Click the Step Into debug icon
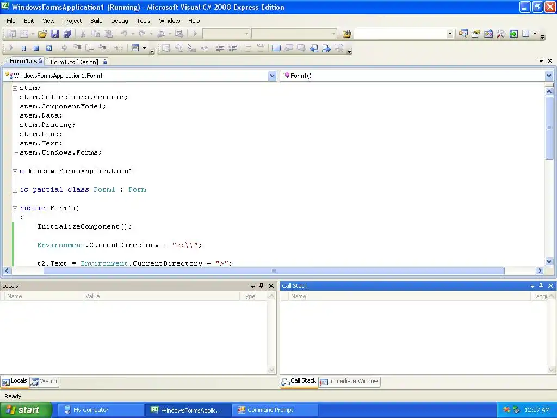 [x=77, y=48]
